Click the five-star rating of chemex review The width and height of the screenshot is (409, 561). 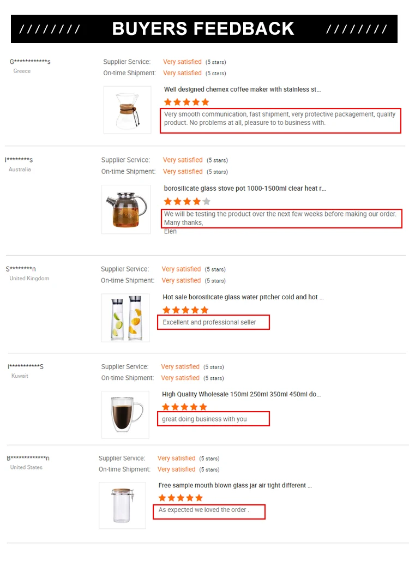187,102
